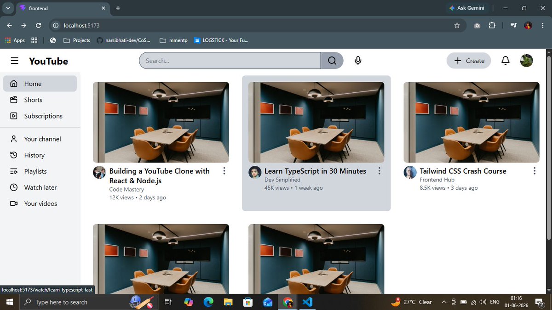Open LOGSTICK bookmark
Image resolution: width=552 pixels, height=310 pixels.
pos(221,40)
